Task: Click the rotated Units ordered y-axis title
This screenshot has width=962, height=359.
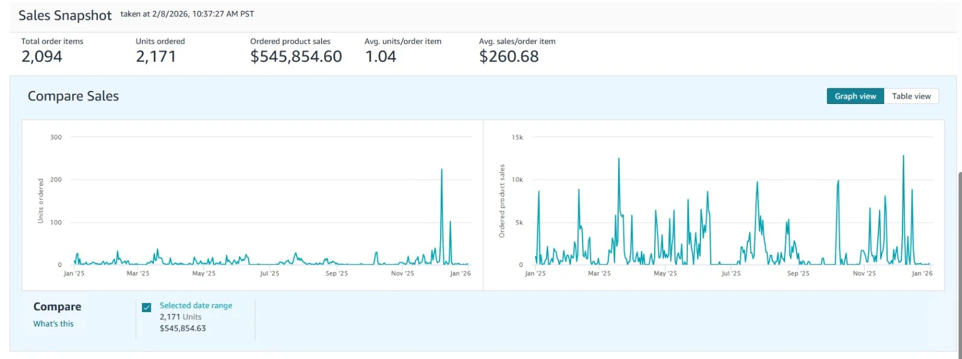Action: 41,201
